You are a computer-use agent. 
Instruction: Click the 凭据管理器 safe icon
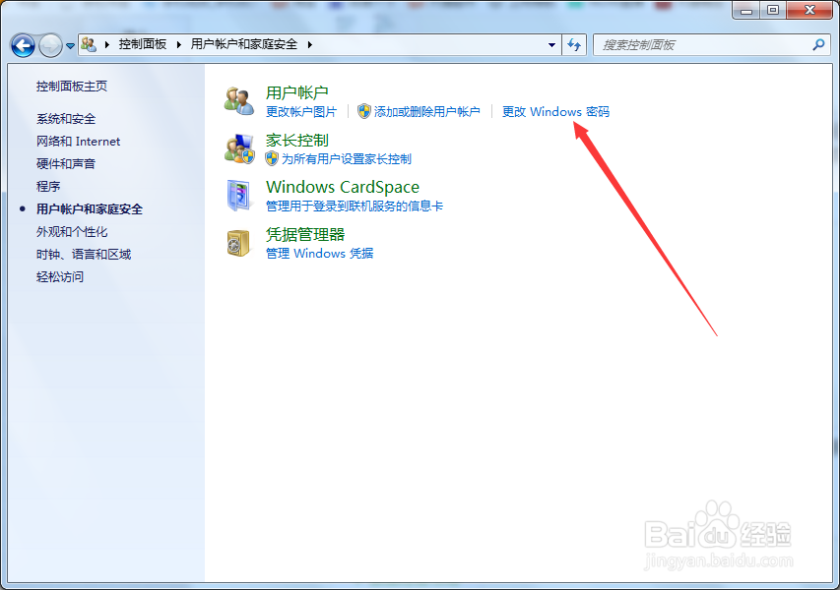(238, 243)
